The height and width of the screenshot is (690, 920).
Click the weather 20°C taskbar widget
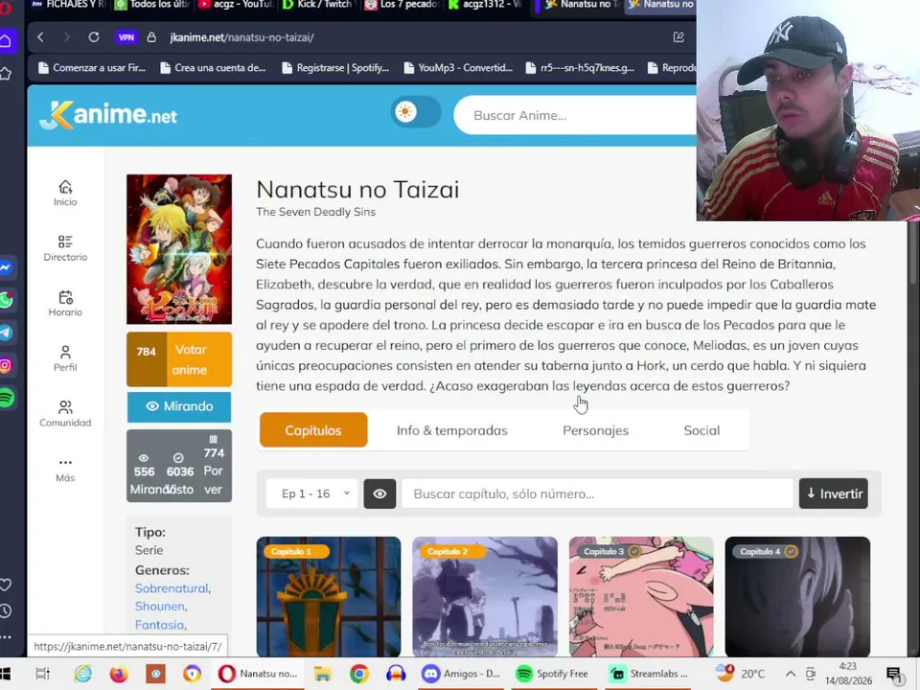742,674
